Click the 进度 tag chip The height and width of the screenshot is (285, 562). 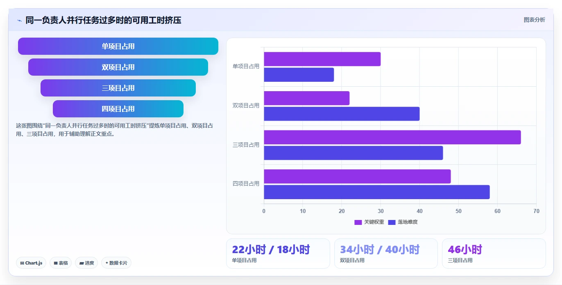(x=86, y=263)
